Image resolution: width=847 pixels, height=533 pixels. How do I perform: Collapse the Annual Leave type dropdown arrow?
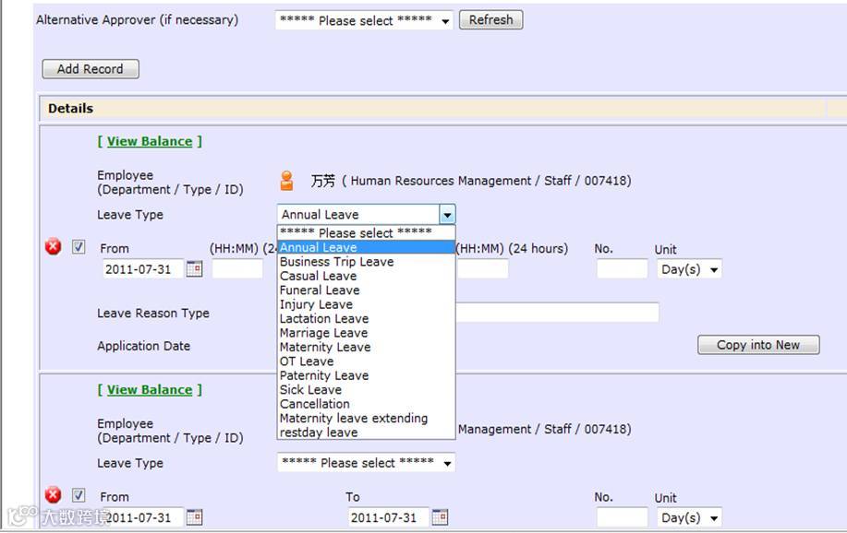(447, 215)
